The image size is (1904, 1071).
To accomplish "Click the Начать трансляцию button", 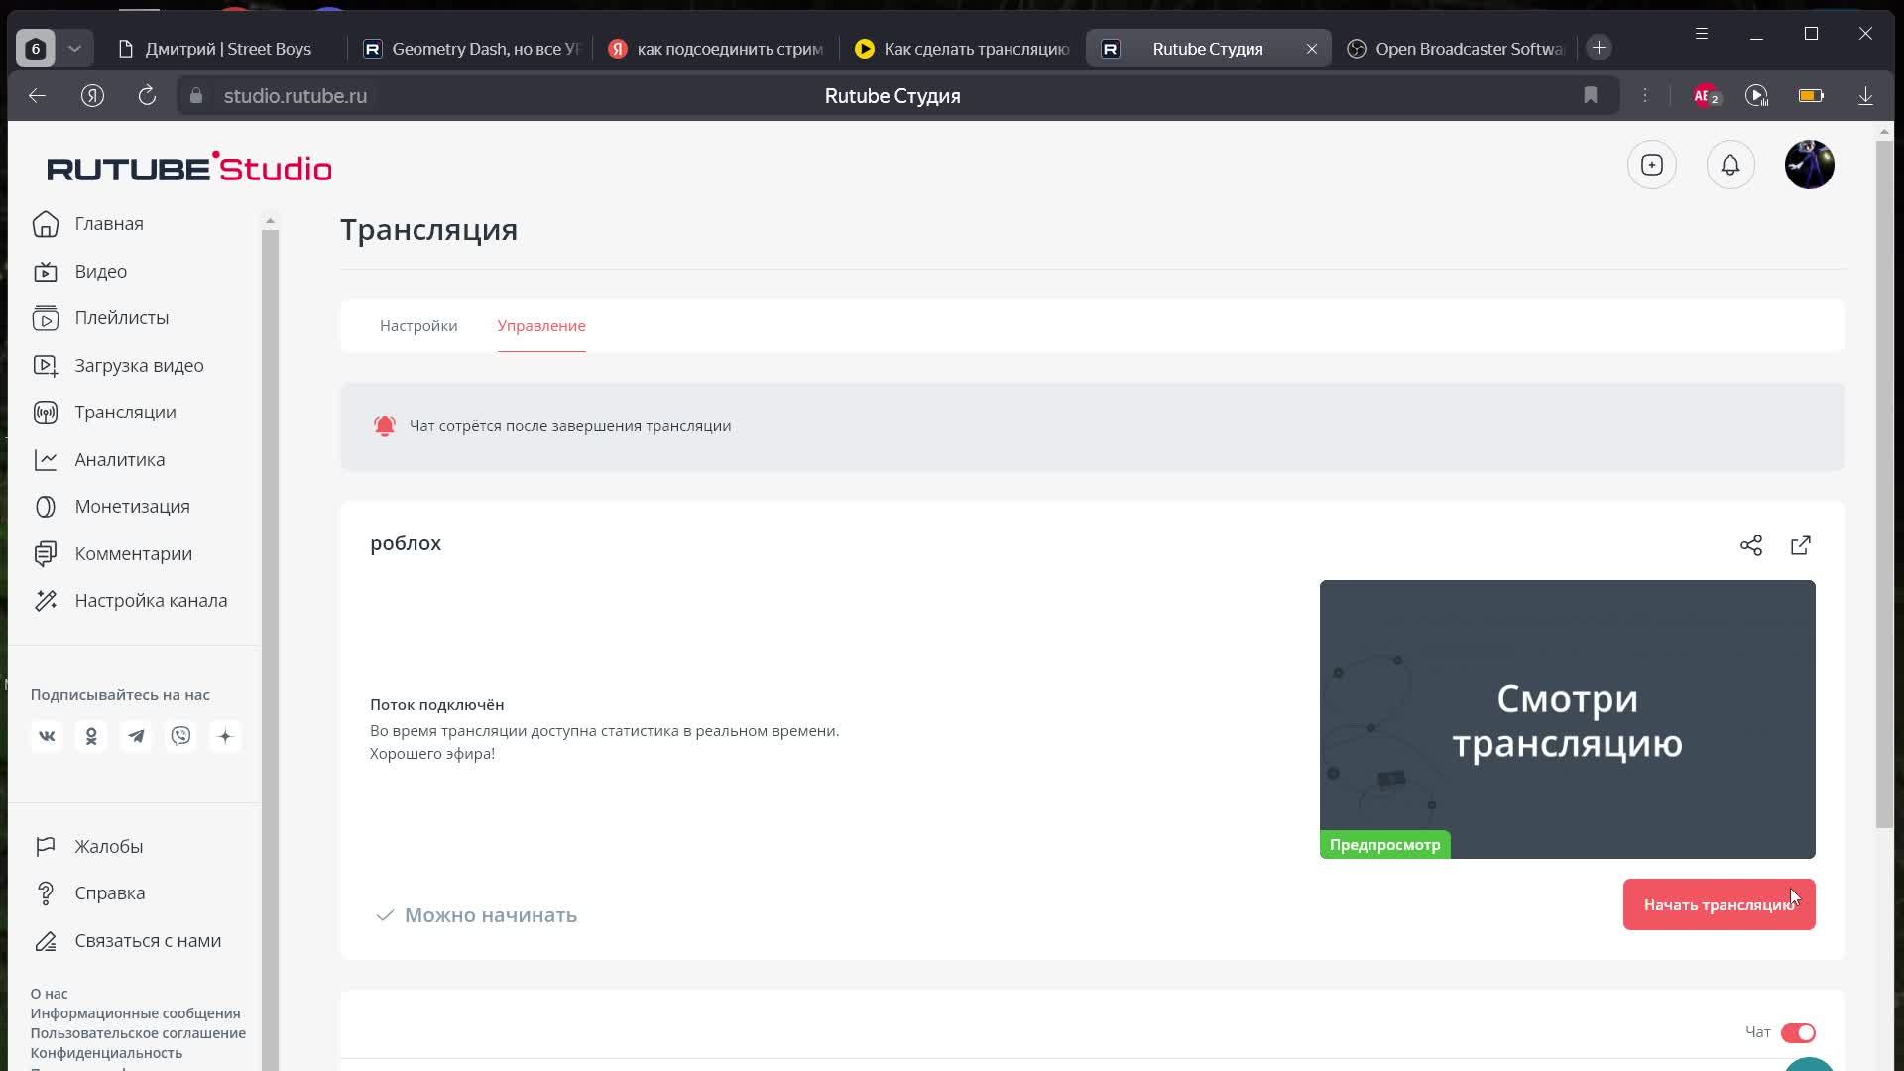I will point(1718,904).
